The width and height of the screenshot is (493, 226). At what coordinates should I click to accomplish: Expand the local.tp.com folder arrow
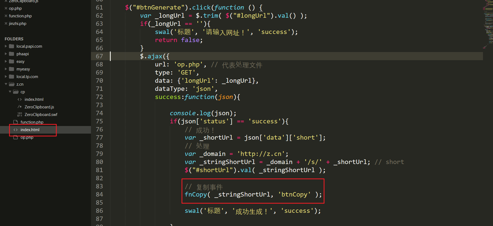(6, 77)
